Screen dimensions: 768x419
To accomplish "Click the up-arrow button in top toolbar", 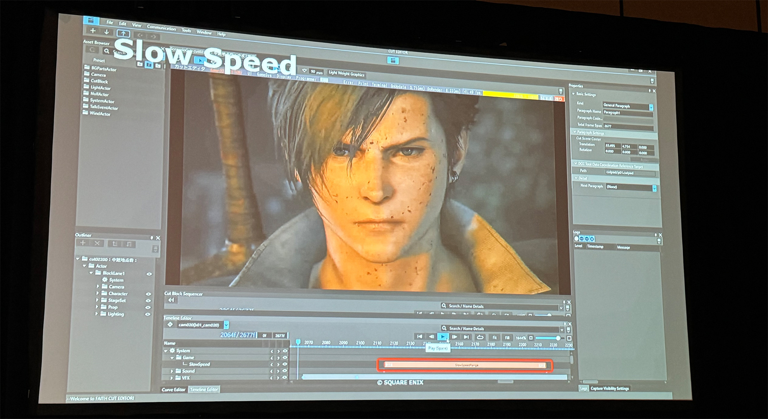I will [x=123, y=33].
